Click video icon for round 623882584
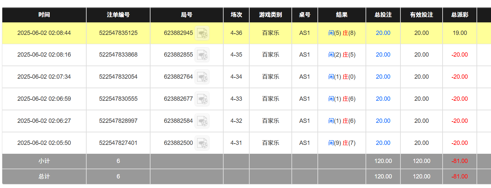 tap(202, 121)
